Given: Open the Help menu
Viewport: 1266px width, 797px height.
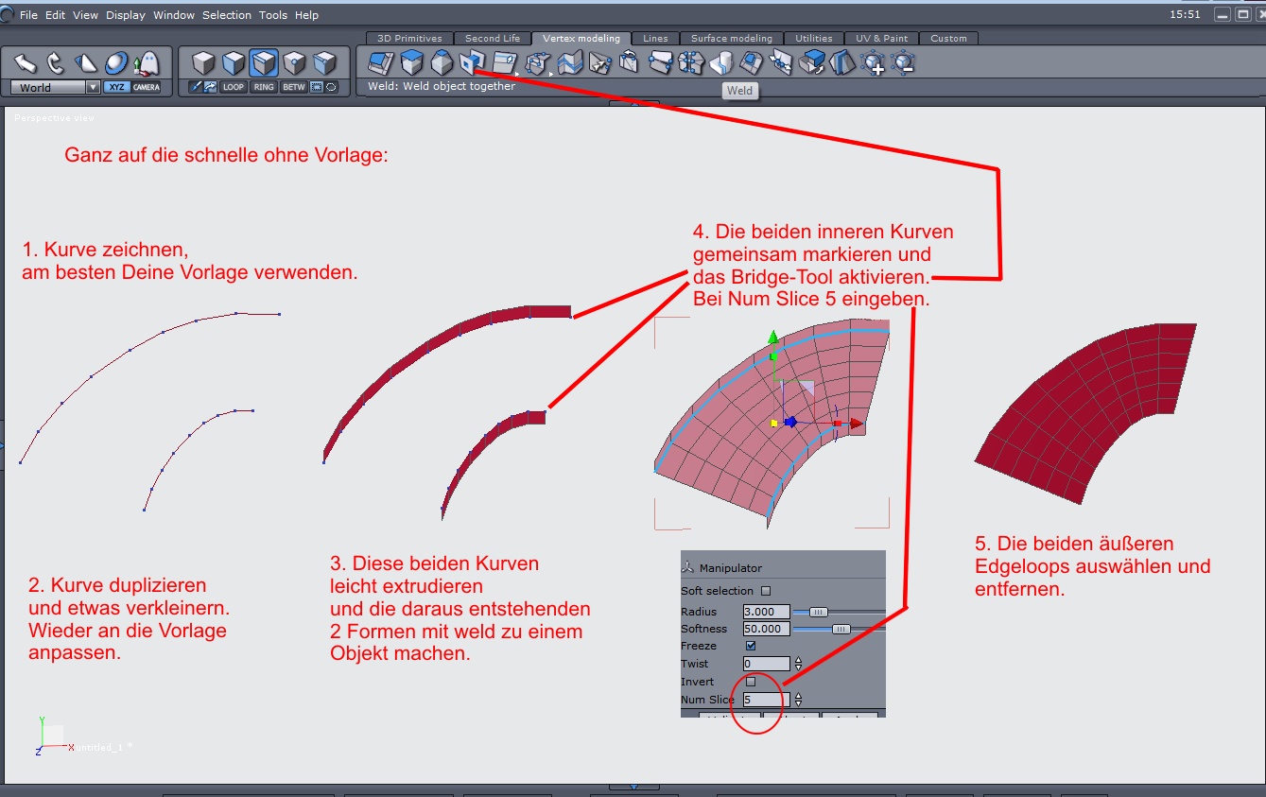Looking at the screenshot, I should (306, 15).
